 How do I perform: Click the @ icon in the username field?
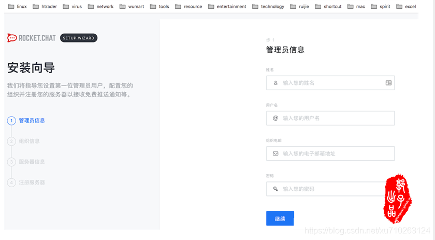coord(275,118)
